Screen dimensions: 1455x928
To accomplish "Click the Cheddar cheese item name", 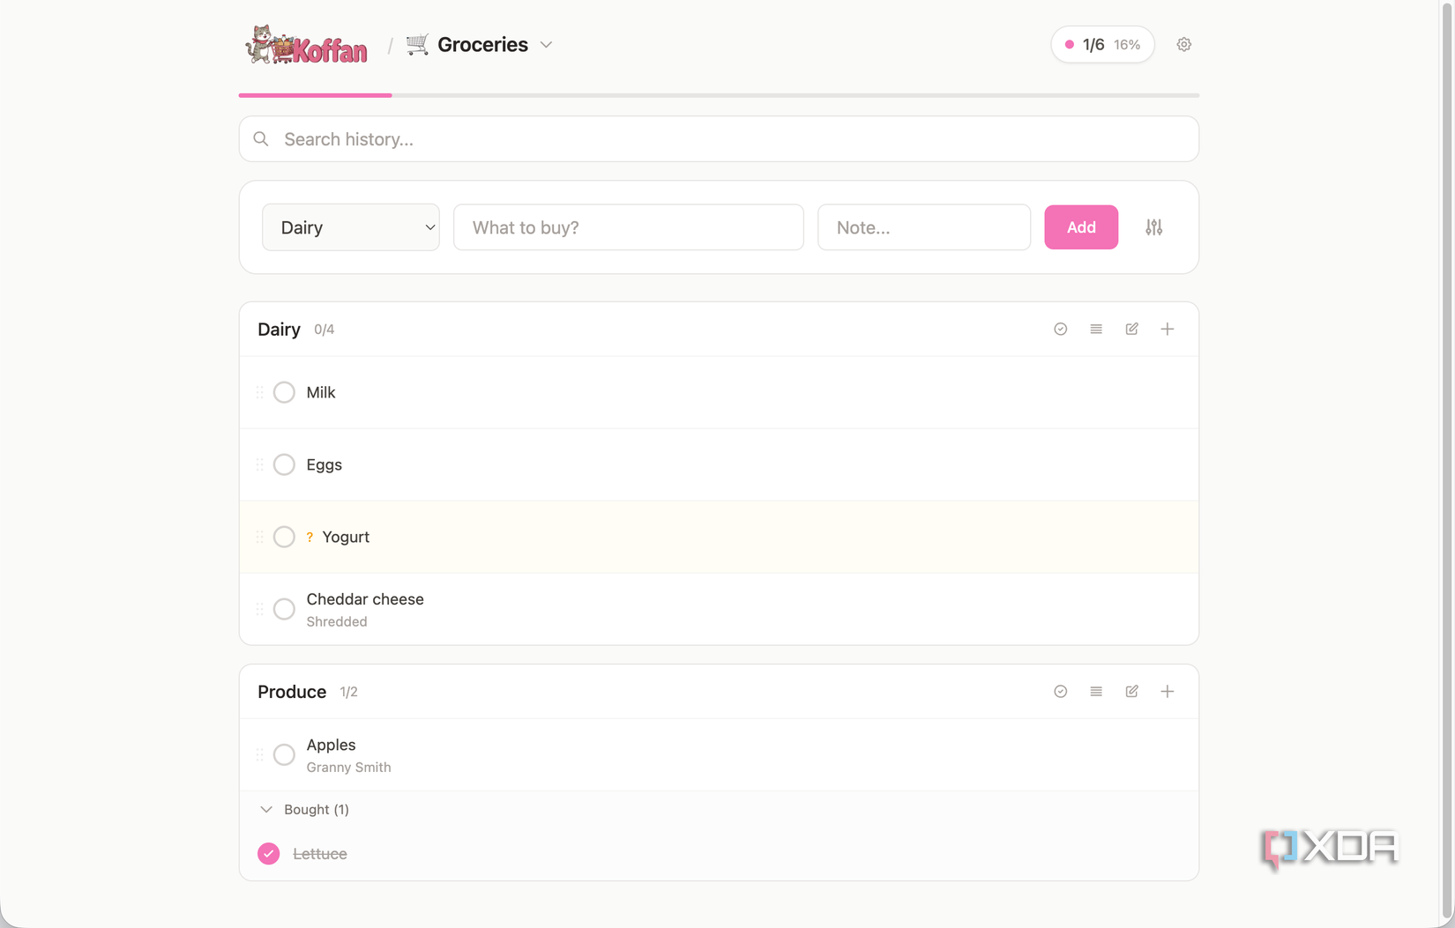I will click(365, 599).
